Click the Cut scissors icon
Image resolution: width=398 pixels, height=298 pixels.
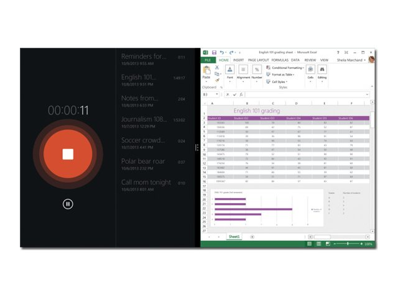click(217, 67)
